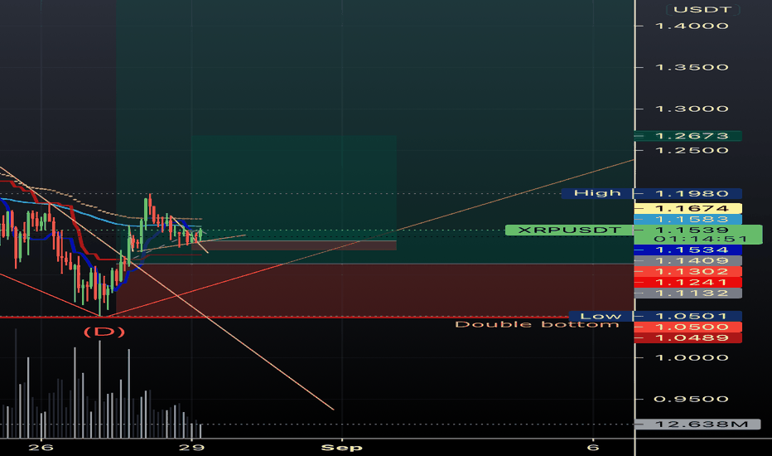Click the Sep label on time axis

pos(342,448)
